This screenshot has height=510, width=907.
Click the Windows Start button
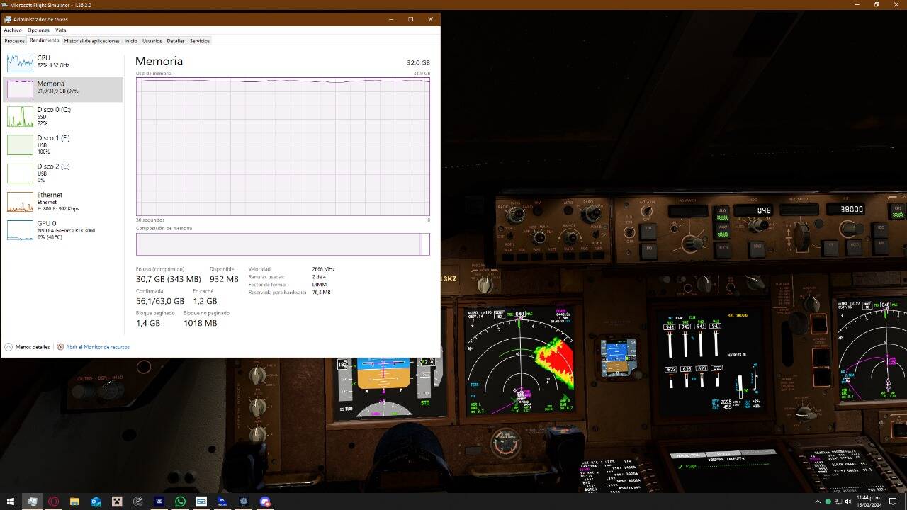(10, 501)
